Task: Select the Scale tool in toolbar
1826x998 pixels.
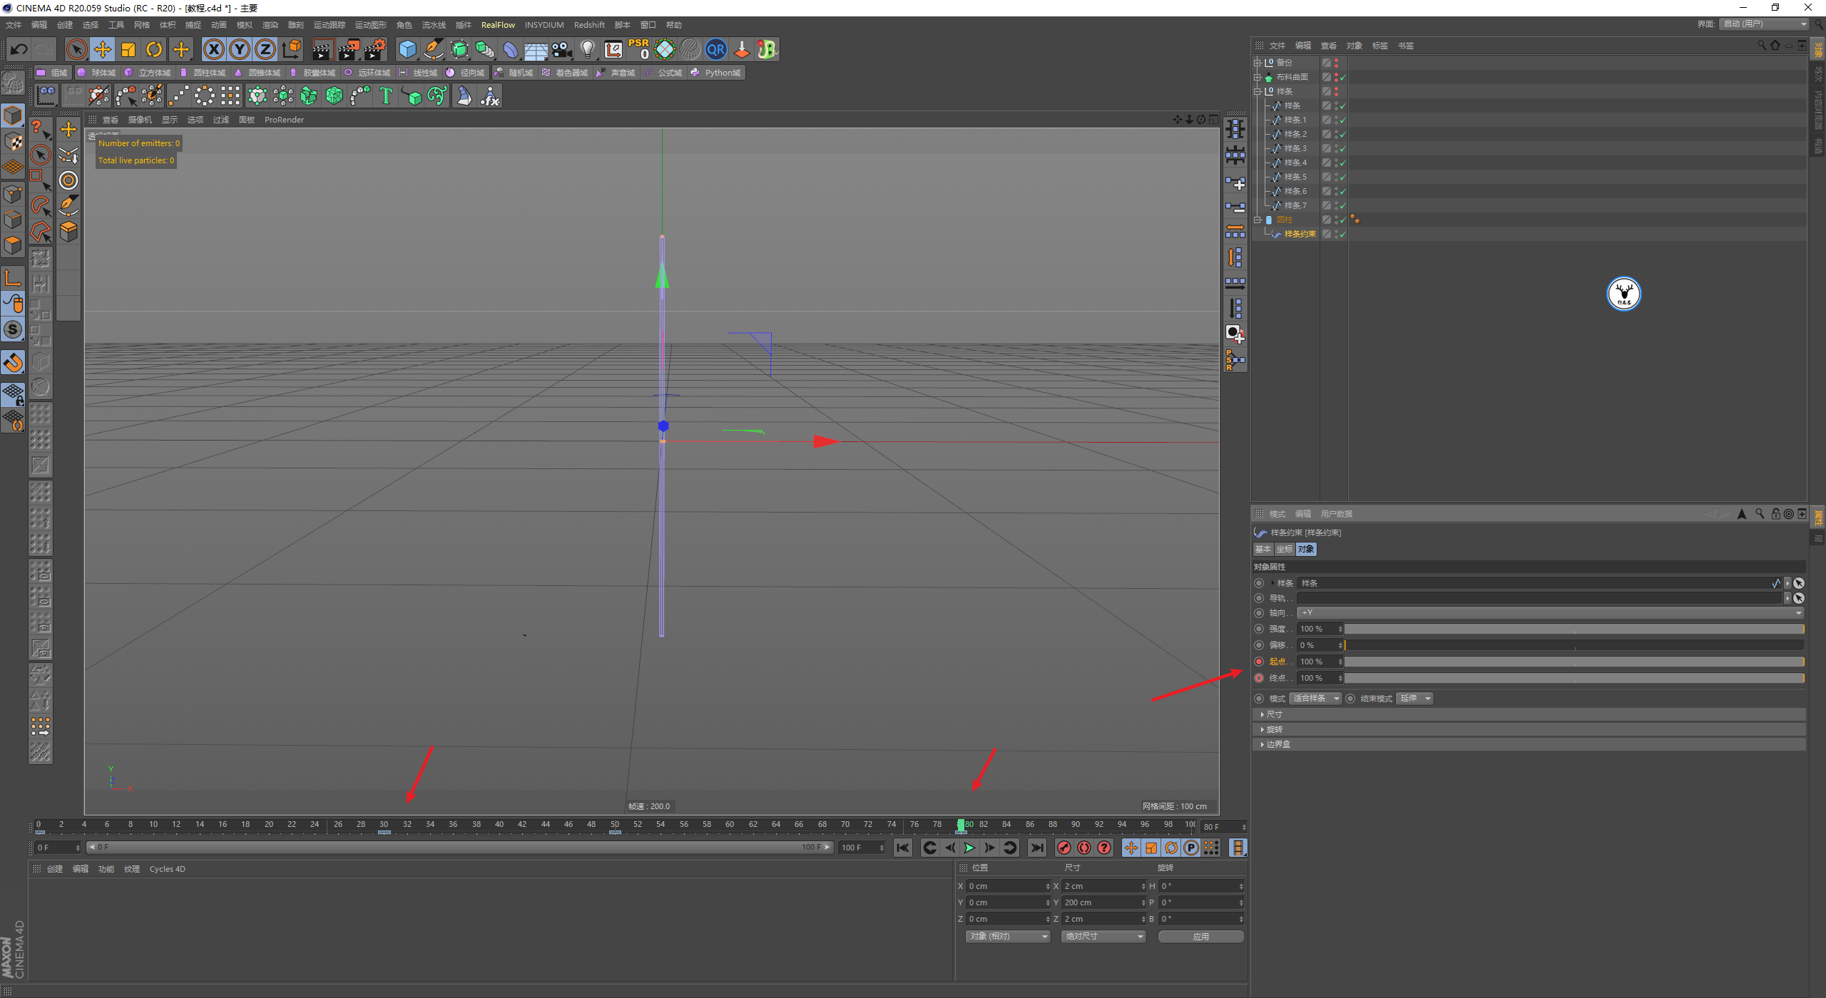Action: click(x=128, y=49)
